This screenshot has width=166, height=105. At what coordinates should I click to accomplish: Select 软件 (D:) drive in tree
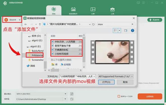coord(34,36)
